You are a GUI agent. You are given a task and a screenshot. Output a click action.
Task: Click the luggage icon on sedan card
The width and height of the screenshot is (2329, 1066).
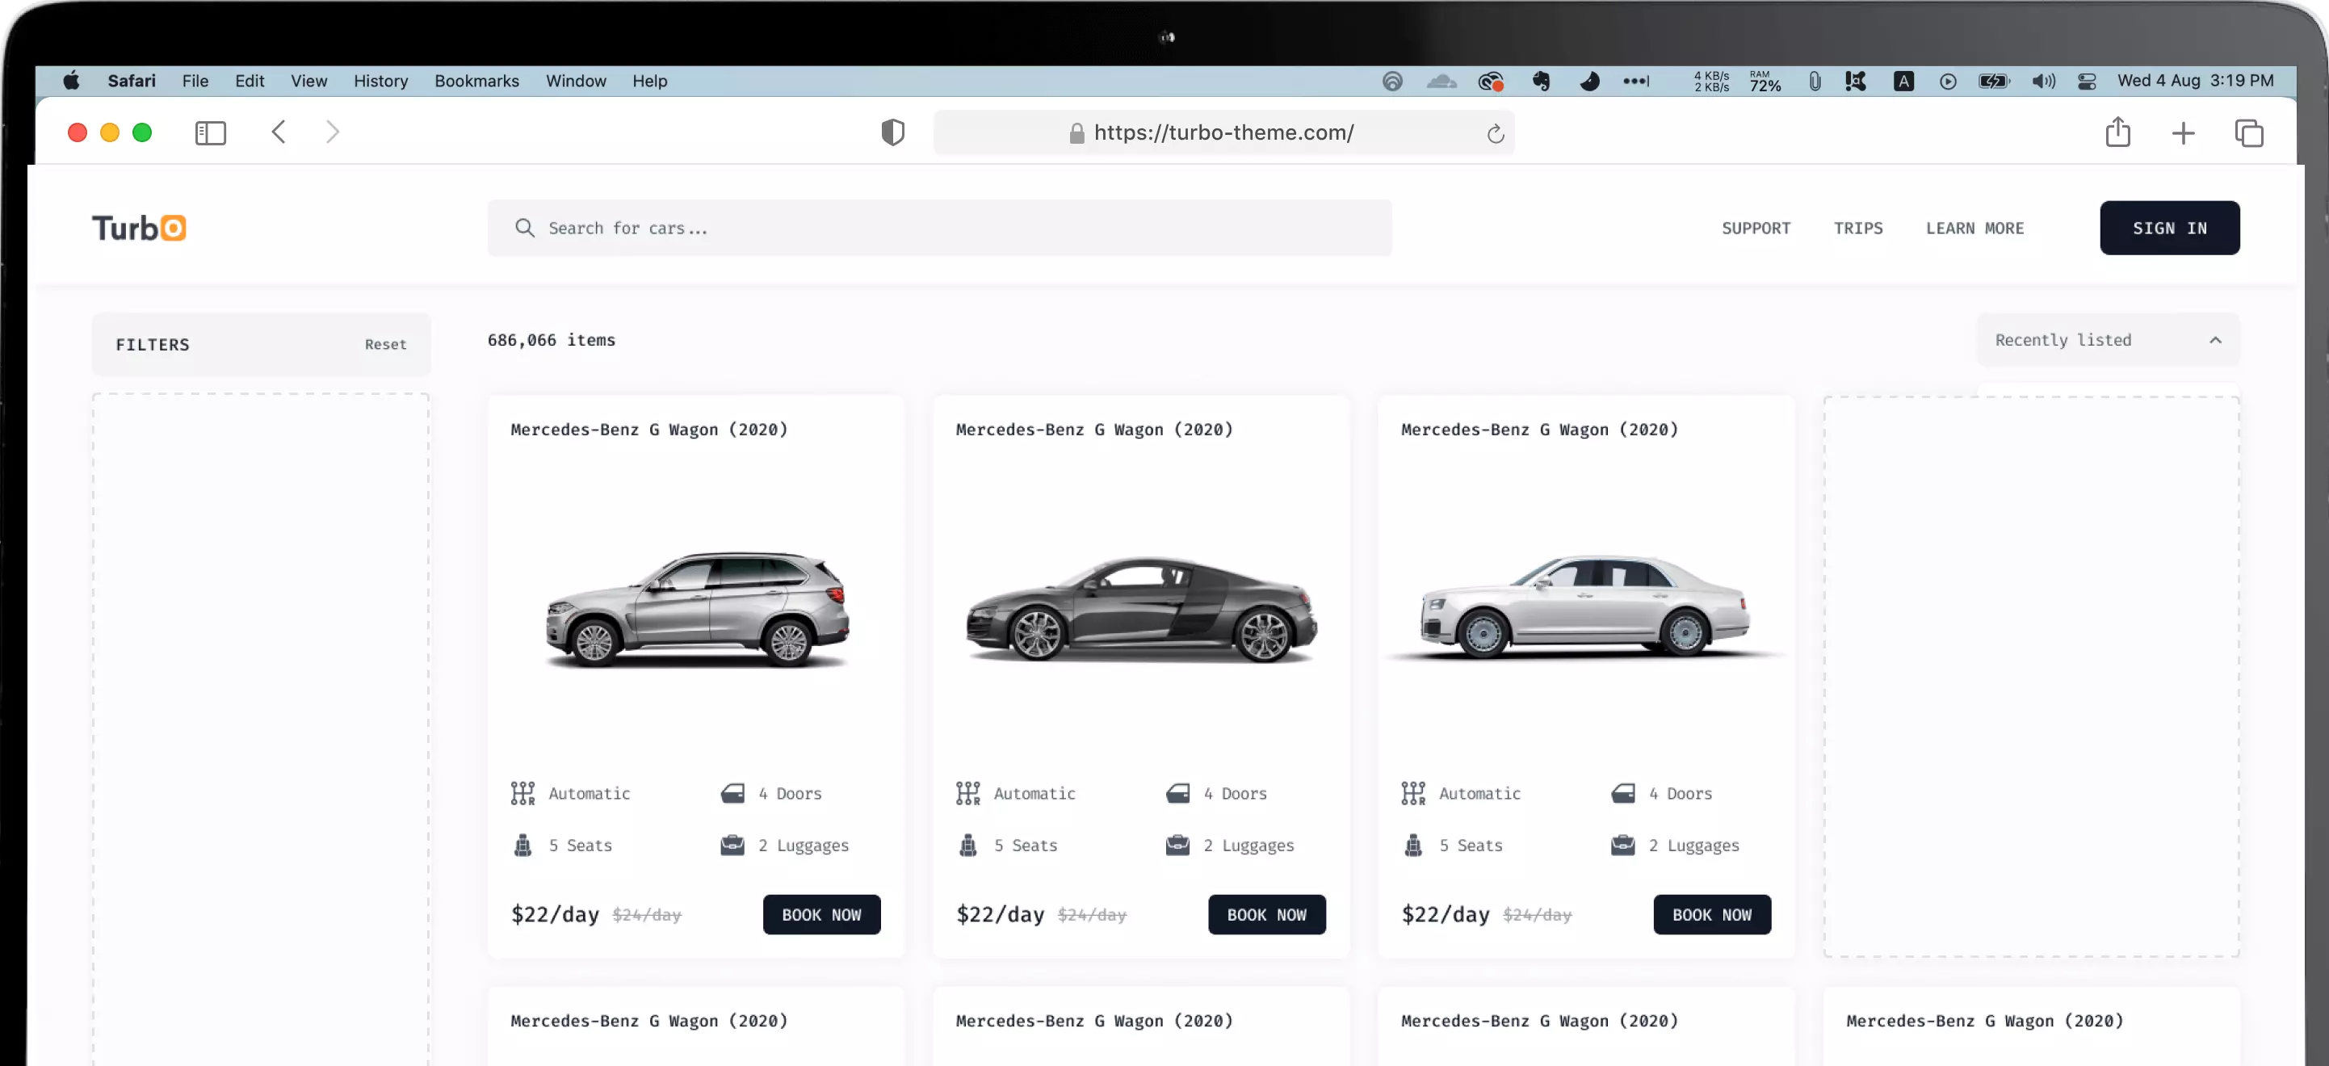(1623, 846)
